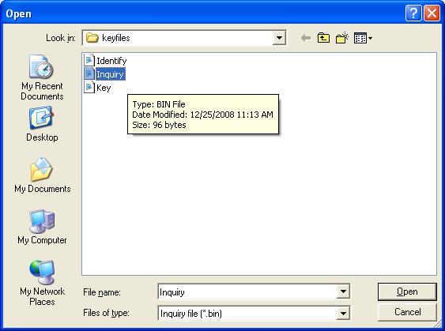Expand the File name dropdown arrow
The width and height of the screenshot is (445, 331).
coord(343,292)
